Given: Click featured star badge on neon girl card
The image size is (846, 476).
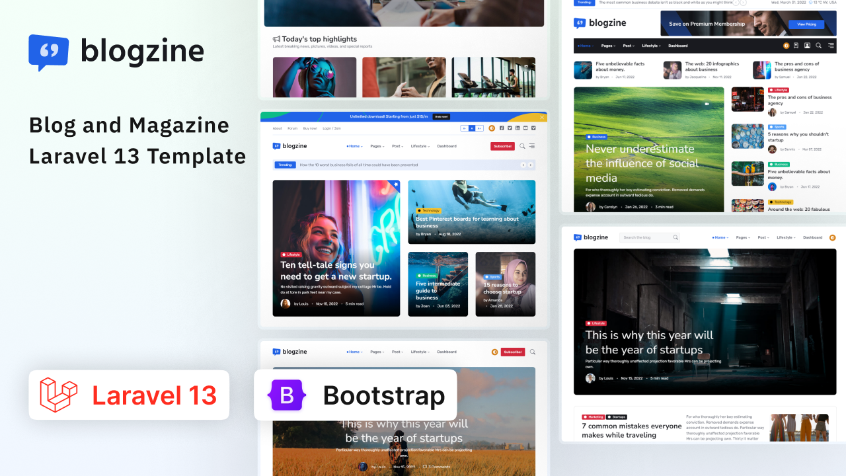Looking at the screenshot, I should pos(395,184).
